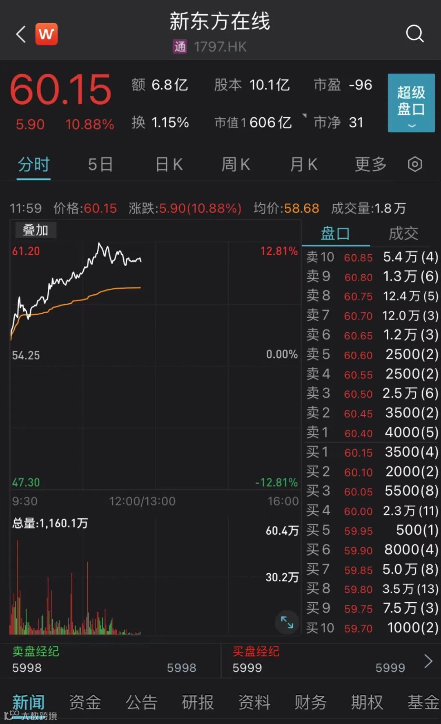Click the 叠加 overlay button
Viewport: 441px width, 724px height.
pyautogui.click(x=36, y=230)
